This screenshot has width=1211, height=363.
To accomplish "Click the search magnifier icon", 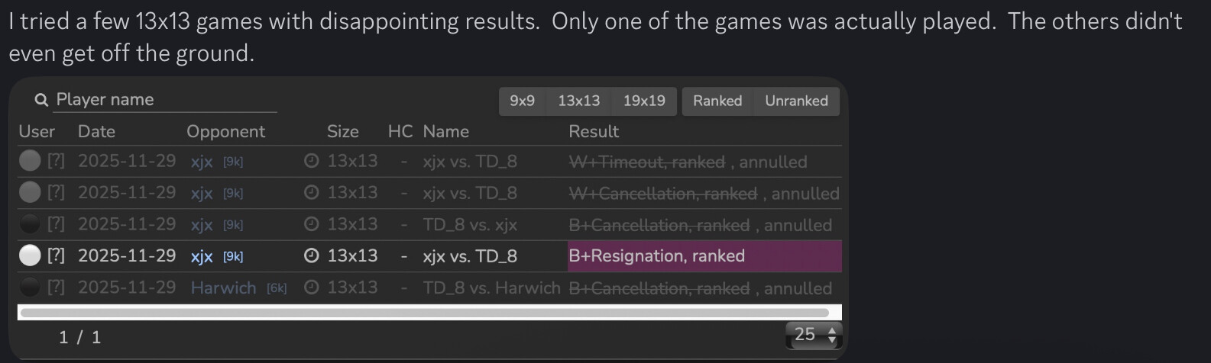I will (42, 101).
